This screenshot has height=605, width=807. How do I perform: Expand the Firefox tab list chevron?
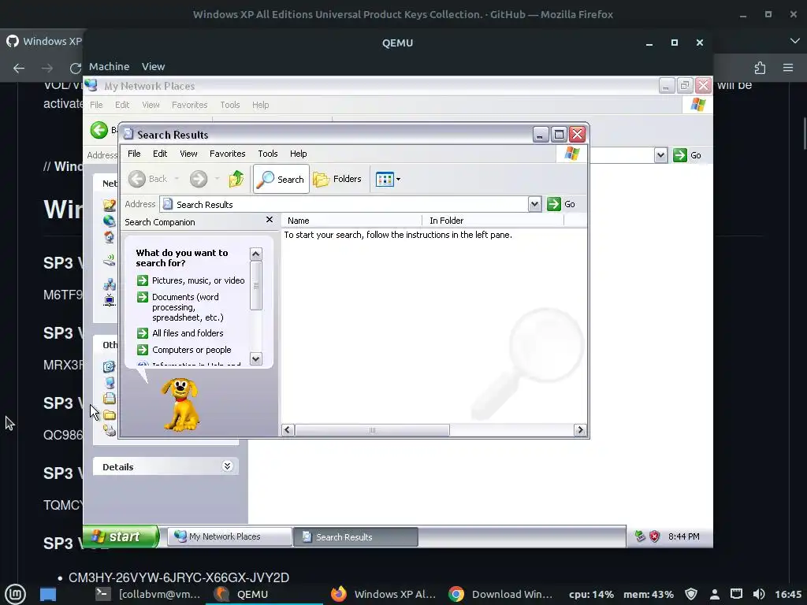click(x=794, y=41)
